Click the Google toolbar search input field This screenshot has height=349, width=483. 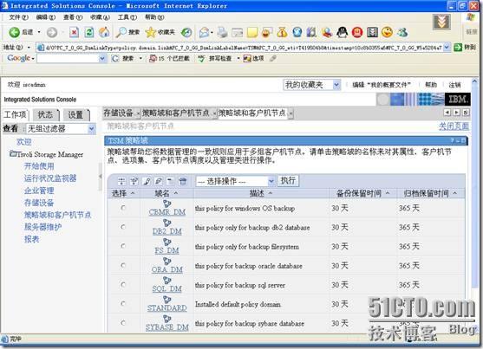click(x=68, y=58)
